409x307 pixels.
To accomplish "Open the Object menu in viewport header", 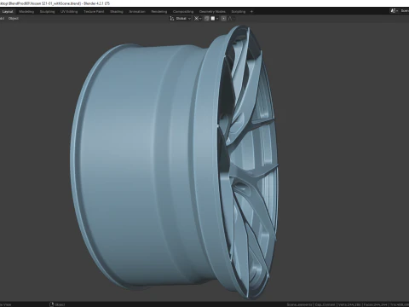I will pyautogui.click(x=14, y=19).
